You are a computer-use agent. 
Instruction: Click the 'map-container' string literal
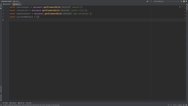pos(81,14)
